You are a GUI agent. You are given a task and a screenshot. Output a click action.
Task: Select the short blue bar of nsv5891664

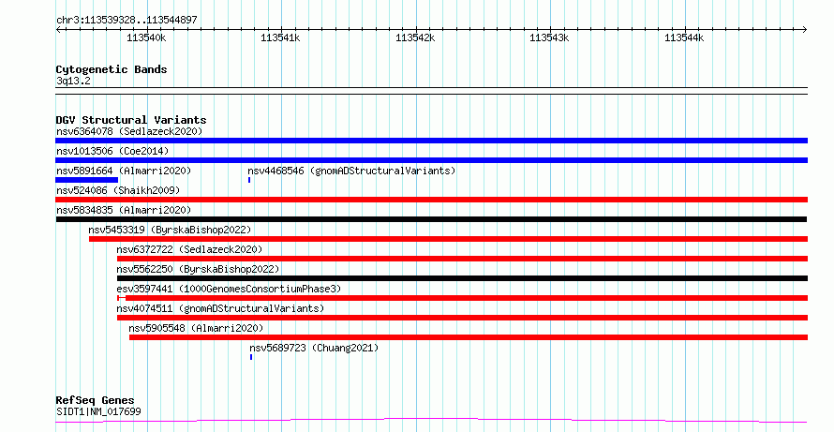[x=87, y=180]
